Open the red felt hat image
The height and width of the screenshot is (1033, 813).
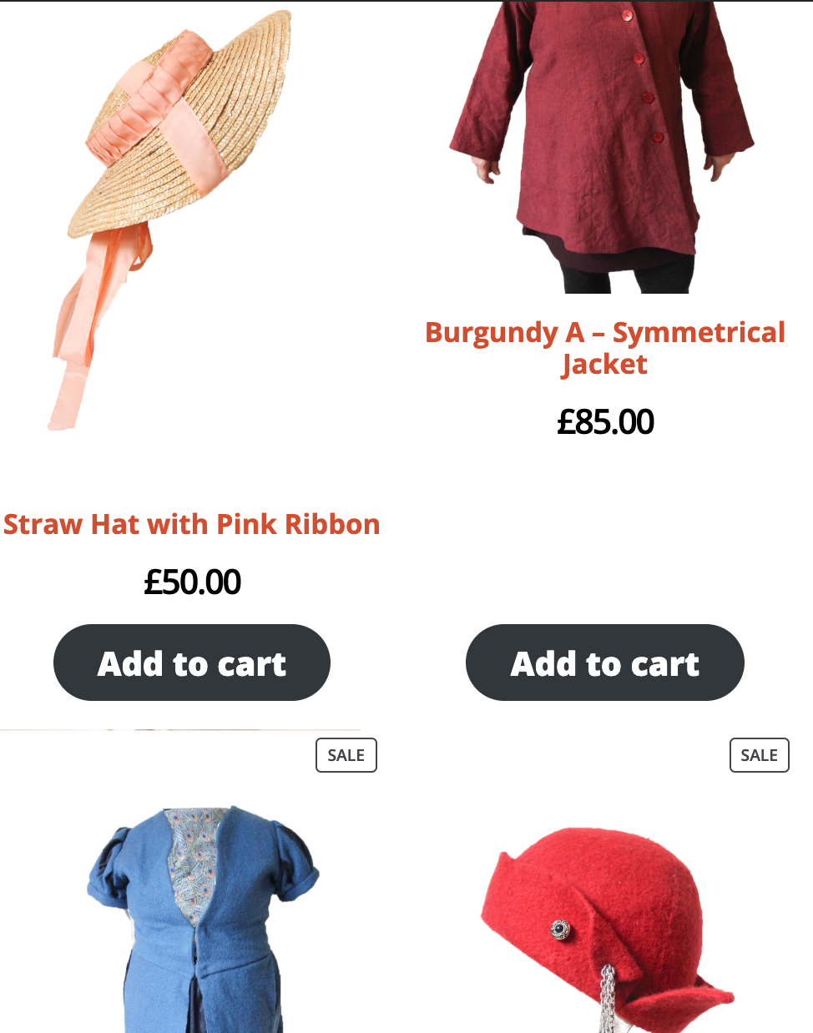607,928
